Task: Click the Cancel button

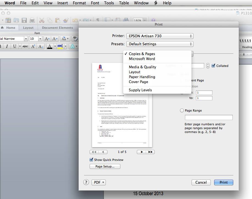Action: point(201,182)
